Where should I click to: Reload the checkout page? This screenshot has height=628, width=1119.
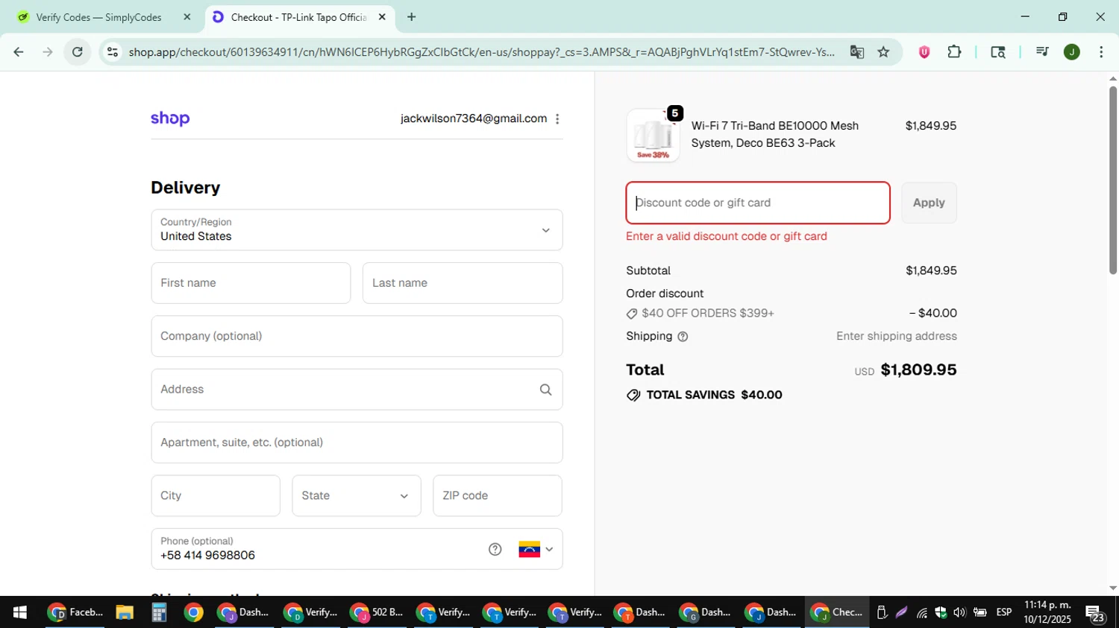pos(78,52)
